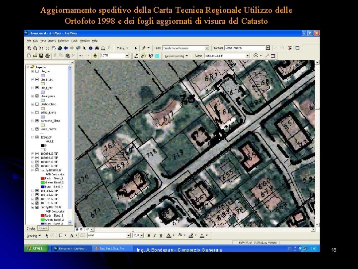Image resolution: width=358 pixels, height=269 pixels.
Task: Save the map document
Action: click(41, 56)
